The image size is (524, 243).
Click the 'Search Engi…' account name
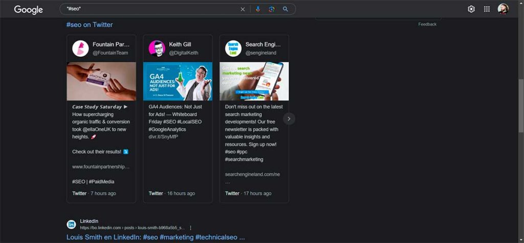pos(263,44)
